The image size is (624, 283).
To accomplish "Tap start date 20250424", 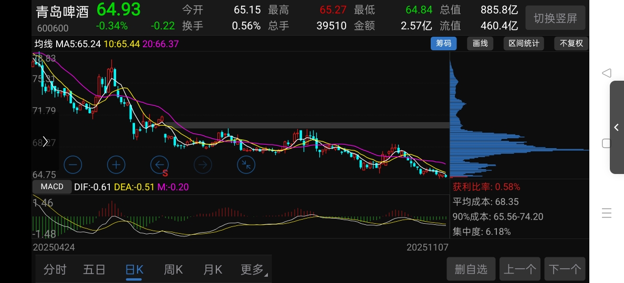I will pos(54,247).
